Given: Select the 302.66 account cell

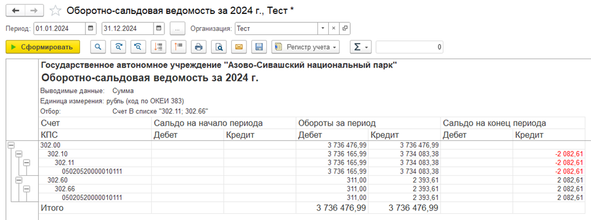Looking at the screenshot, I should pos(95,189).
